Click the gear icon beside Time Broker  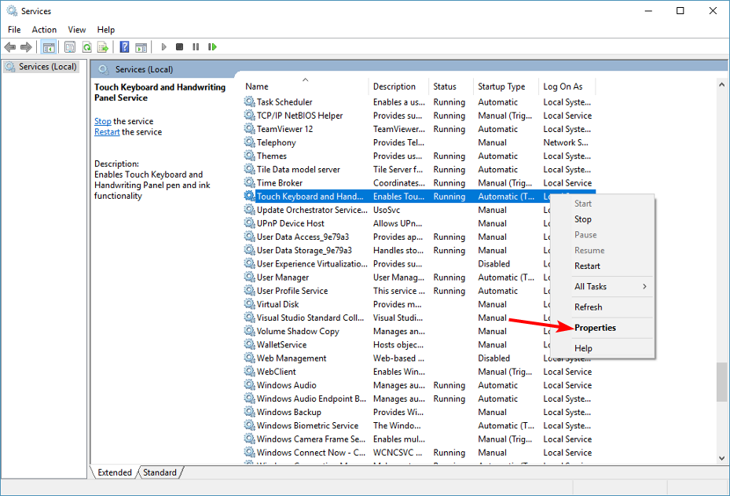tap(250, 182)
